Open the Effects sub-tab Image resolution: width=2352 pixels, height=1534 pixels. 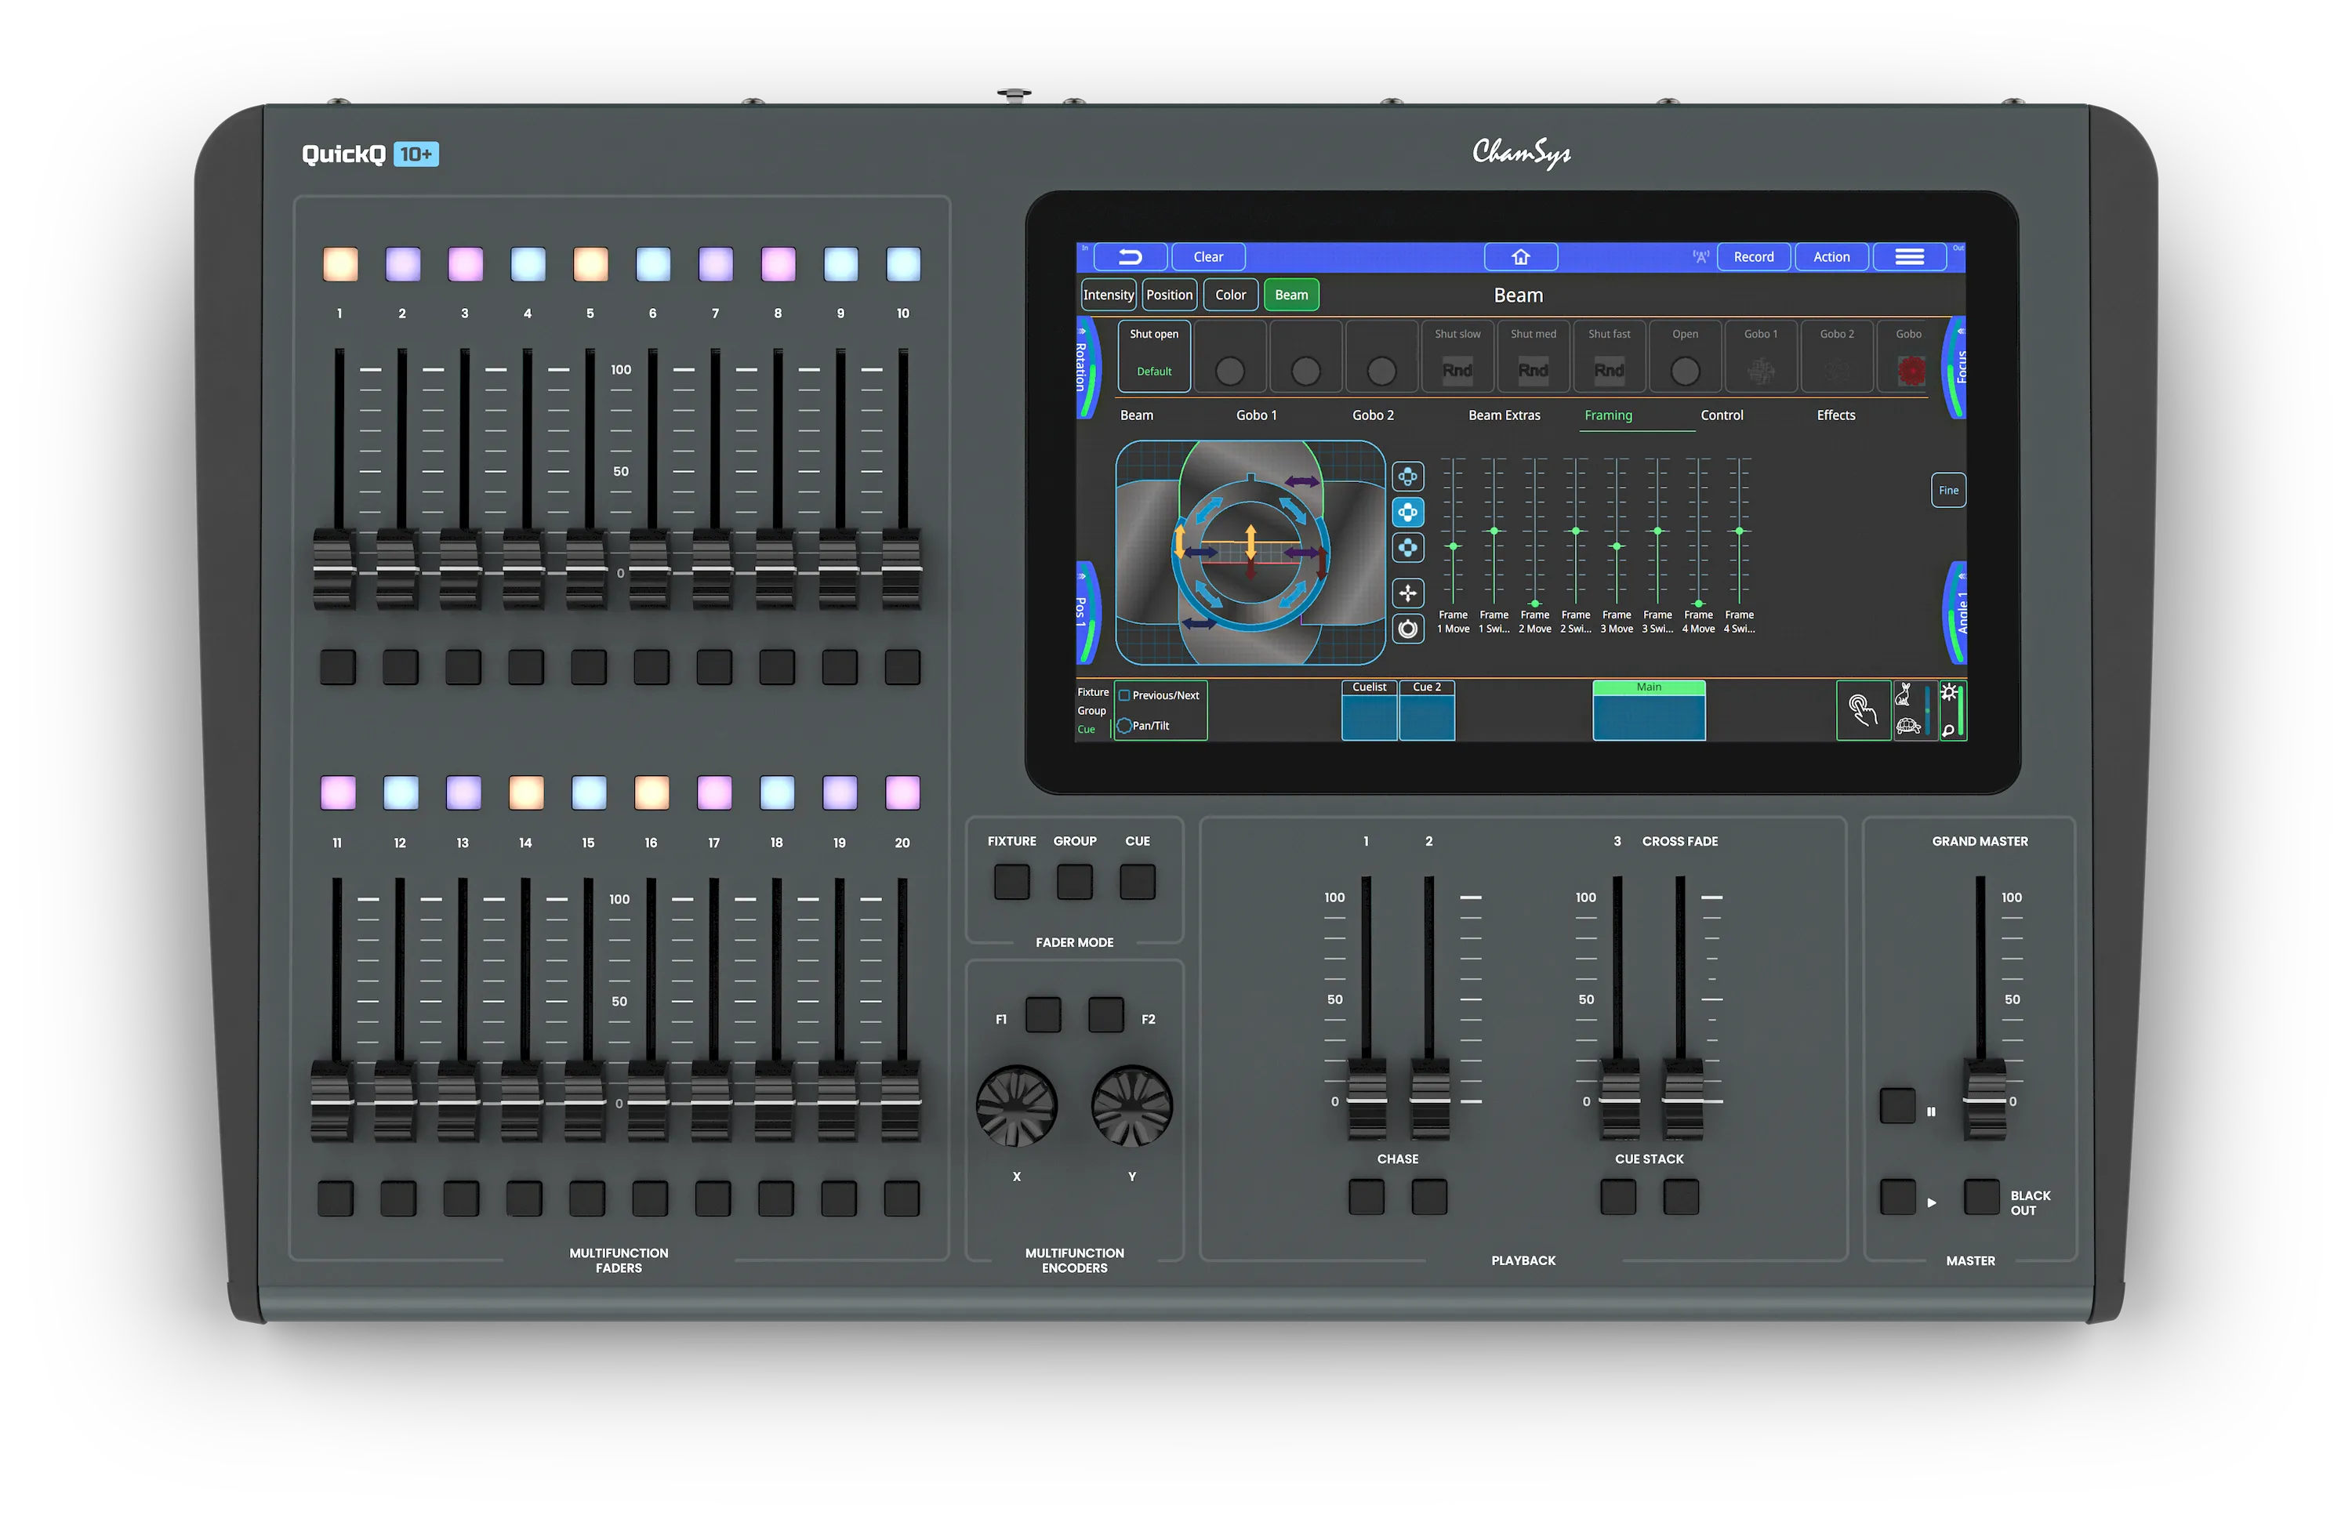pos(1835,416)
